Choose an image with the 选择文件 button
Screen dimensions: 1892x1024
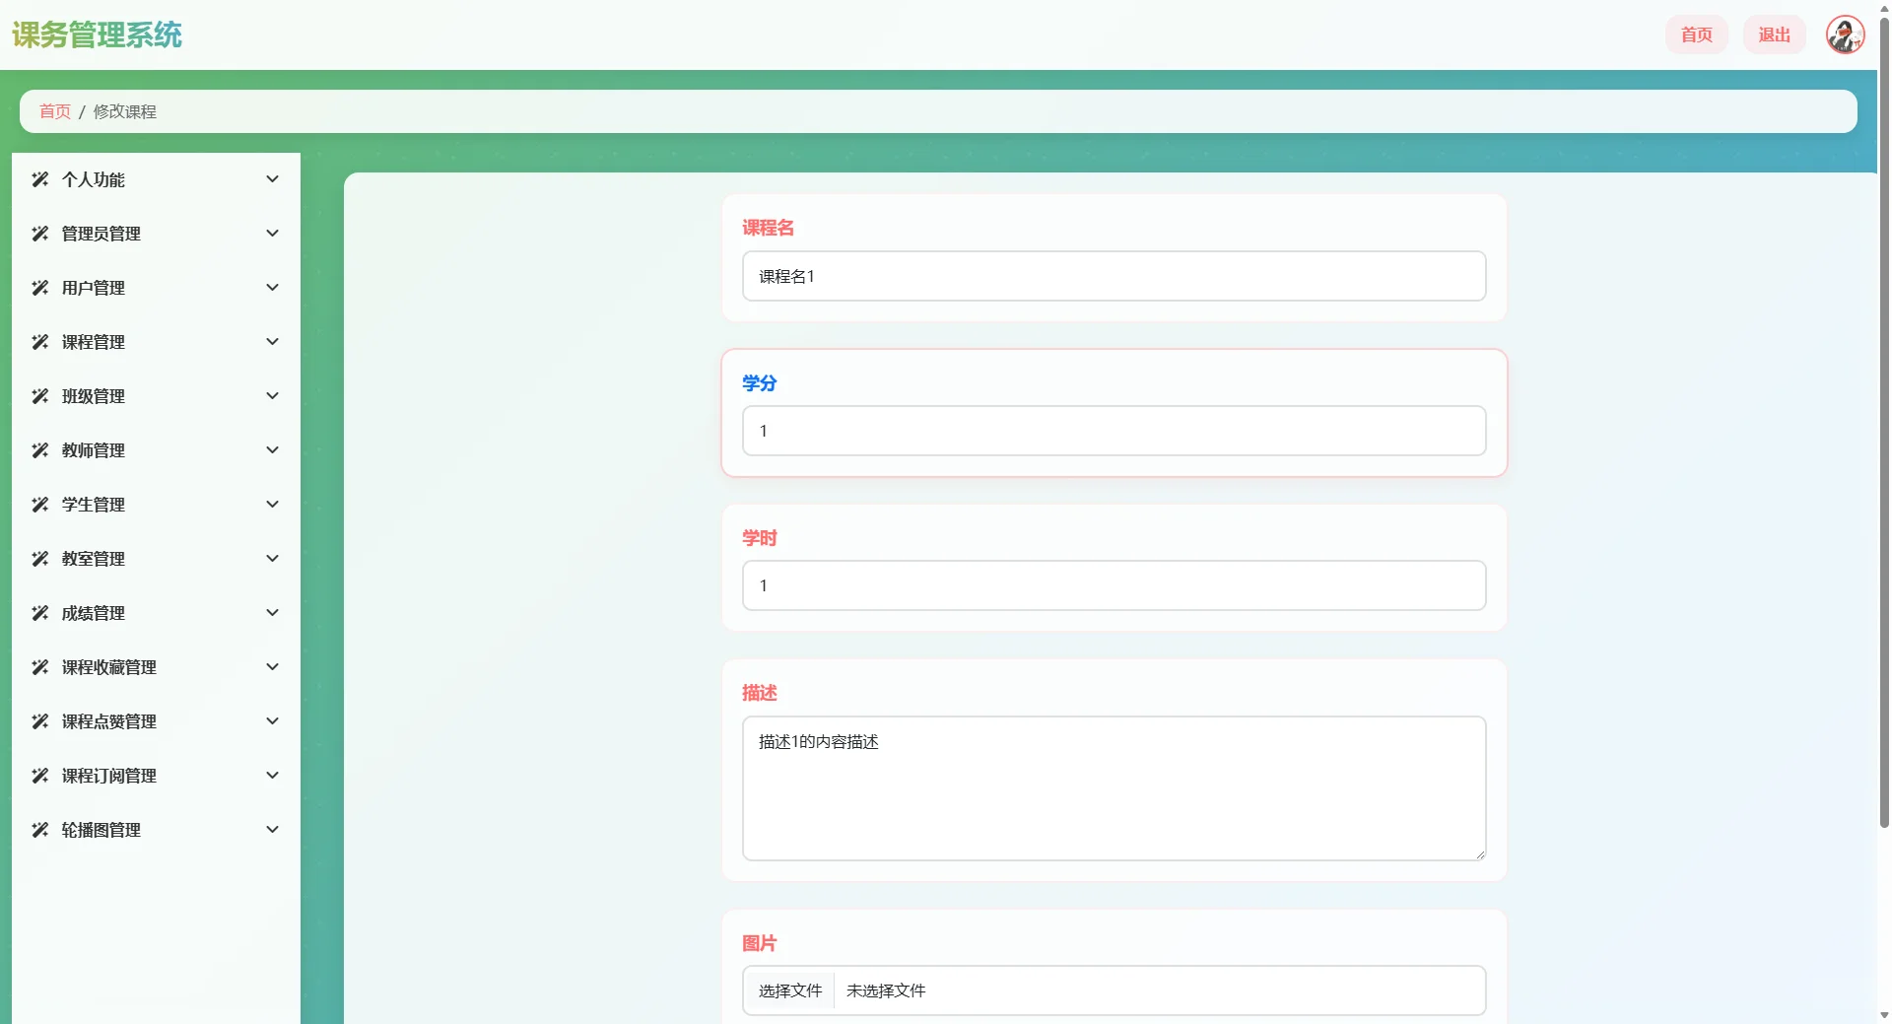click(789, 990)
